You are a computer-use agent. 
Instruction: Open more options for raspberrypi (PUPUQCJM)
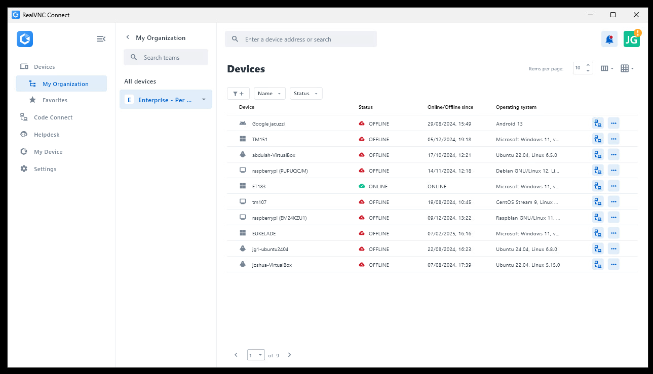click(613, 171)
